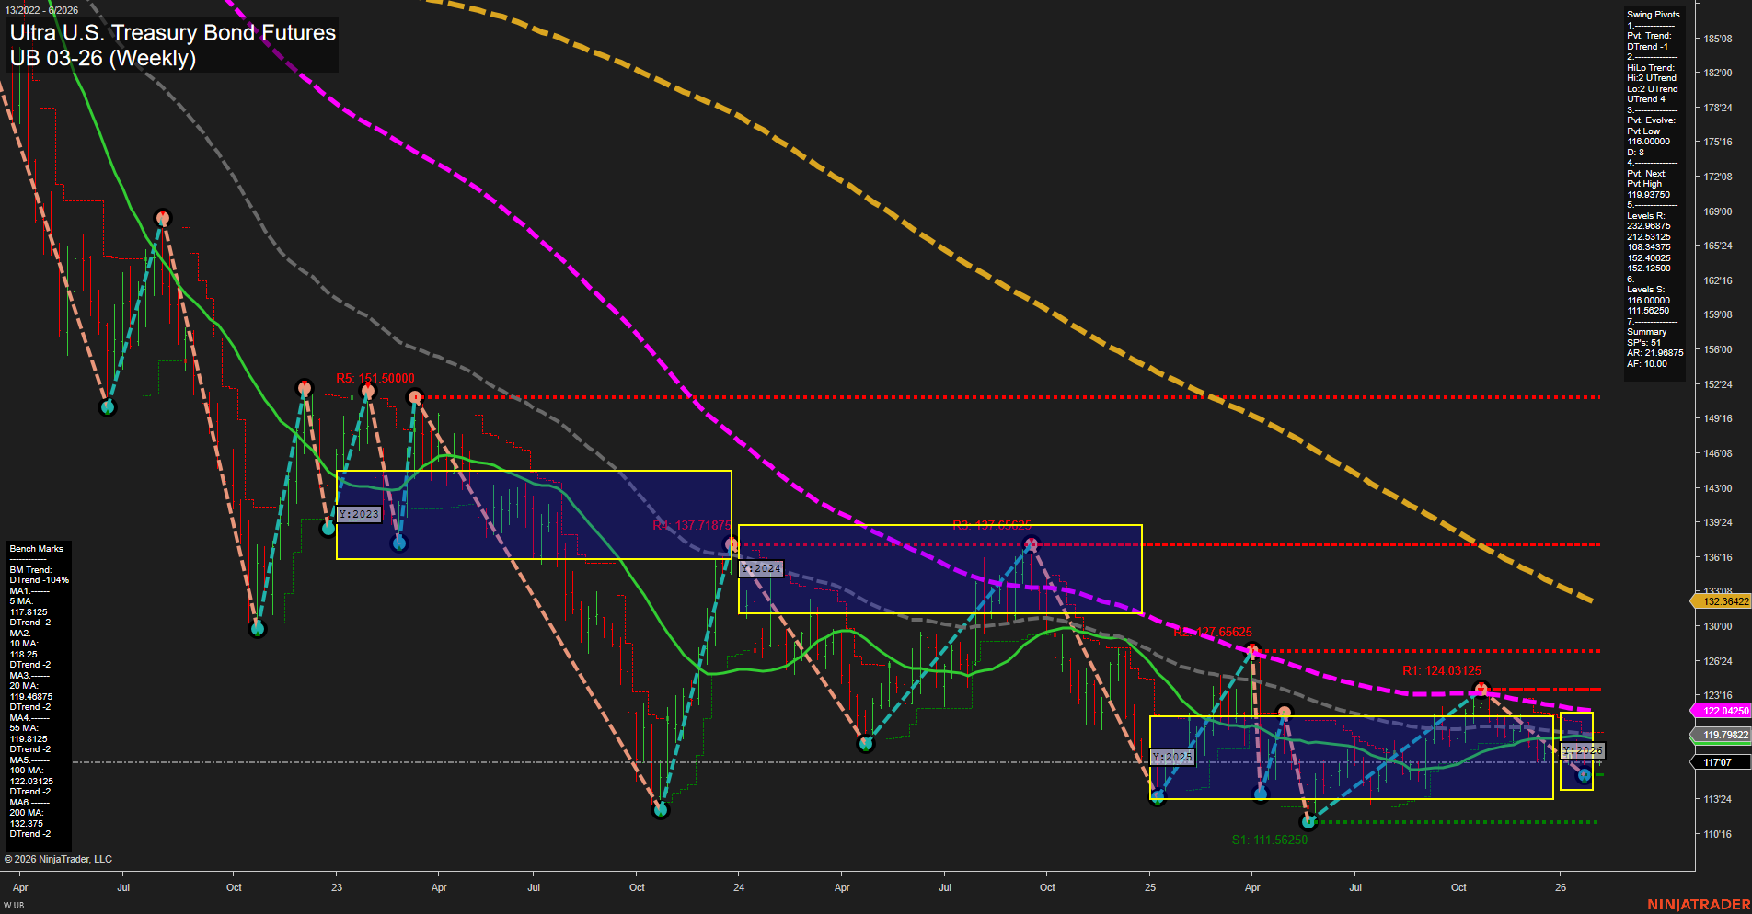This screenshot has width=1752, height=914.
Task: Click the NINJATRADER watermark logo
Action: click(x=1704, y=905)
